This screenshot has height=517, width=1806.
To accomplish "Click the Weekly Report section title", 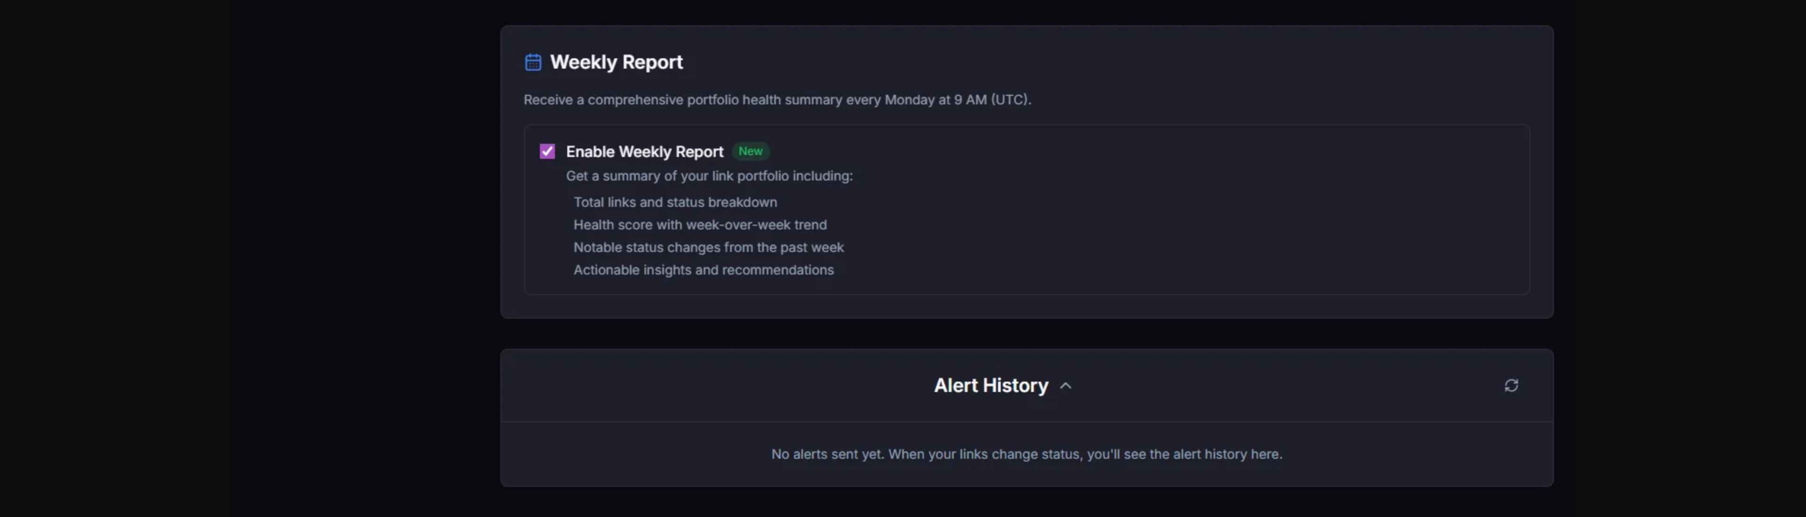I will (x=616, y=63).
